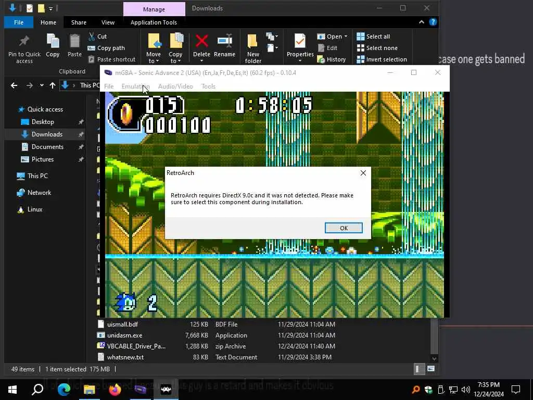This screenshot has width=533, height=400.
Task: Click Select all in ribbon
Action: click(x=373, y=36)
